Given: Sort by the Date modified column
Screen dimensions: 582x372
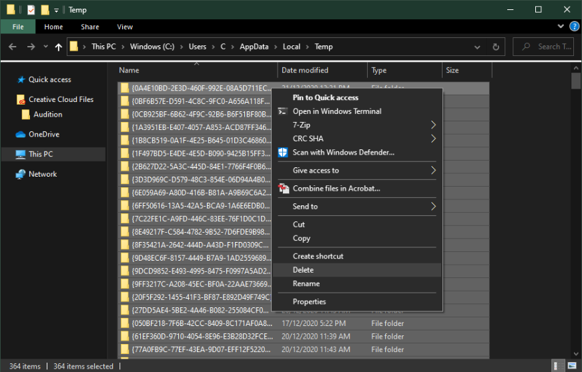Looking at the screenshot, I should (305, 70).
